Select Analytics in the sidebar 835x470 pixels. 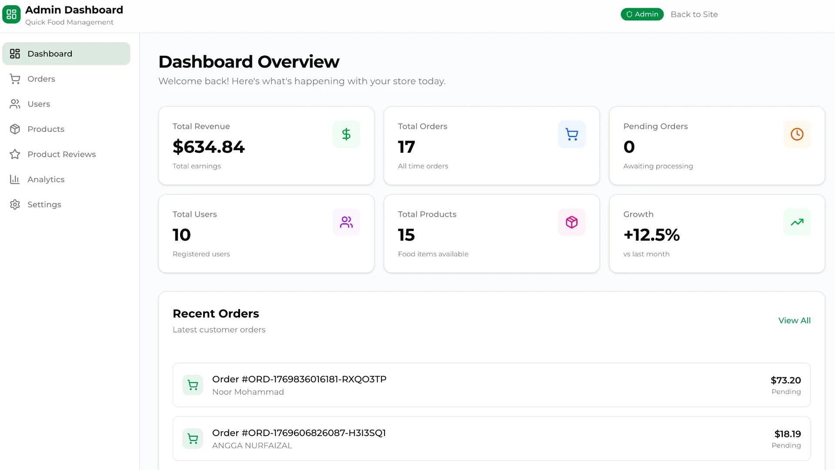coord(66,179)
